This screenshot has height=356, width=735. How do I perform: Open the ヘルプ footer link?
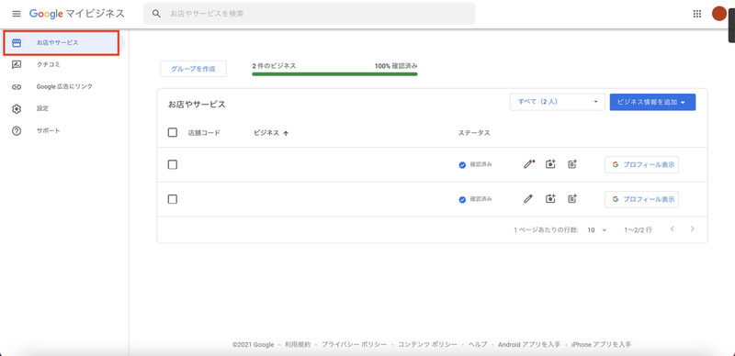478,344
